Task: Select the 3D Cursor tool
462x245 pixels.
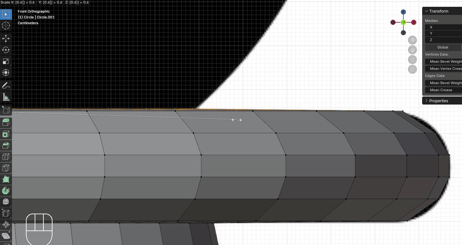Action: (6, 26)
